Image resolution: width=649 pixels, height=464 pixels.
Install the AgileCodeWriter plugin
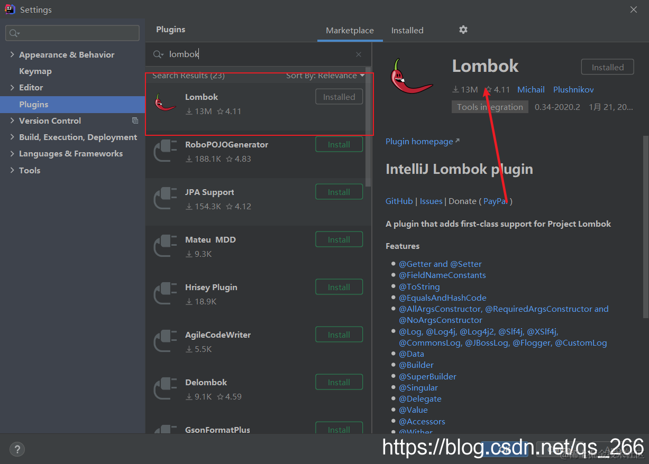pyautogui.click(x=339, y=335)
